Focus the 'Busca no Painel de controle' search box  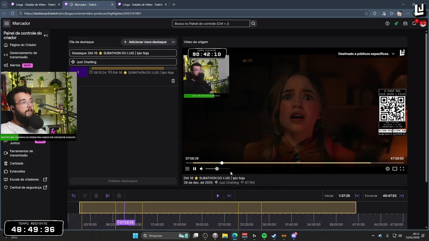click(x=211, y=23)
